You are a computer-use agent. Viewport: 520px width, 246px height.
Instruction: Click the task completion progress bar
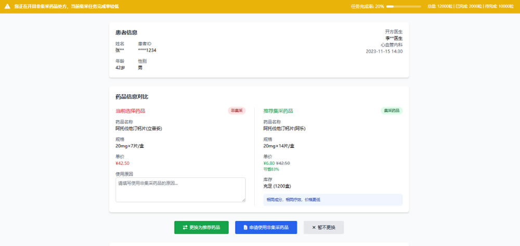[x=404, y=6]
